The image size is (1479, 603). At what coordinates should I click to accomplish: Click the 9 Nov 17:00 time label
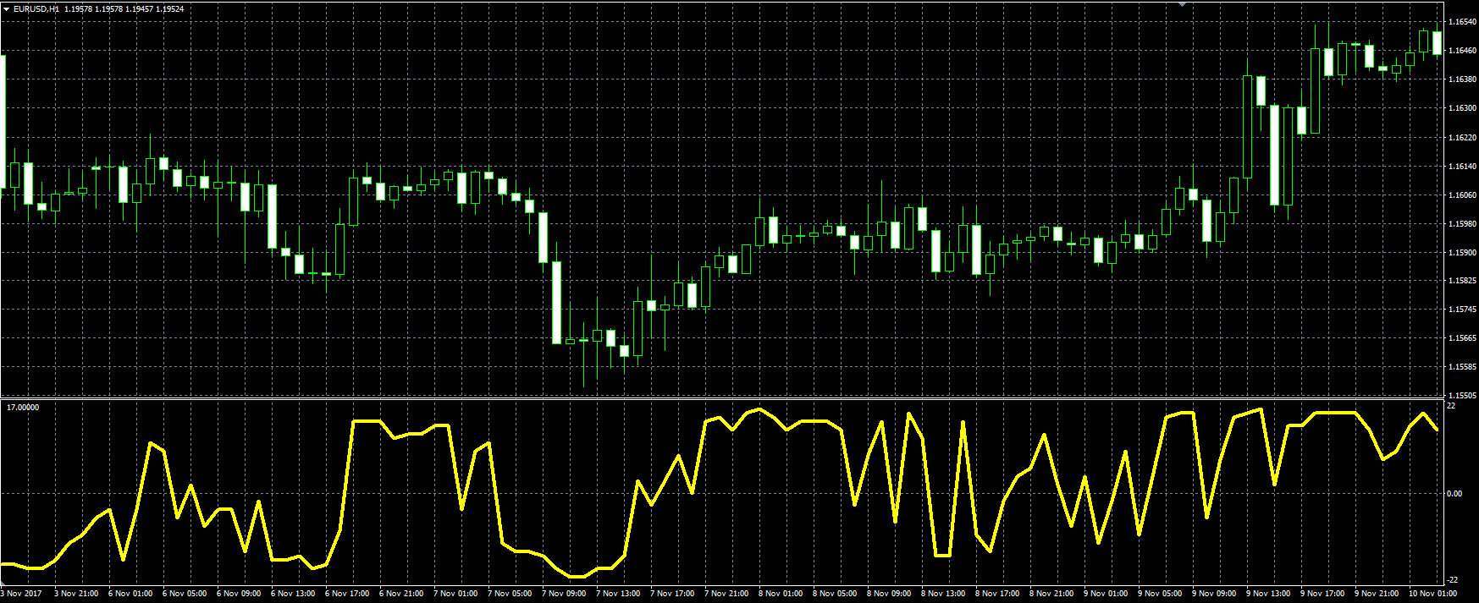1322,594
